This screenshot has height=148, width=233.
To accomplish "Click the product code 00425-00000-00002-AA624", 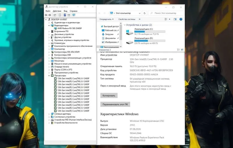I will coord(144,75).
